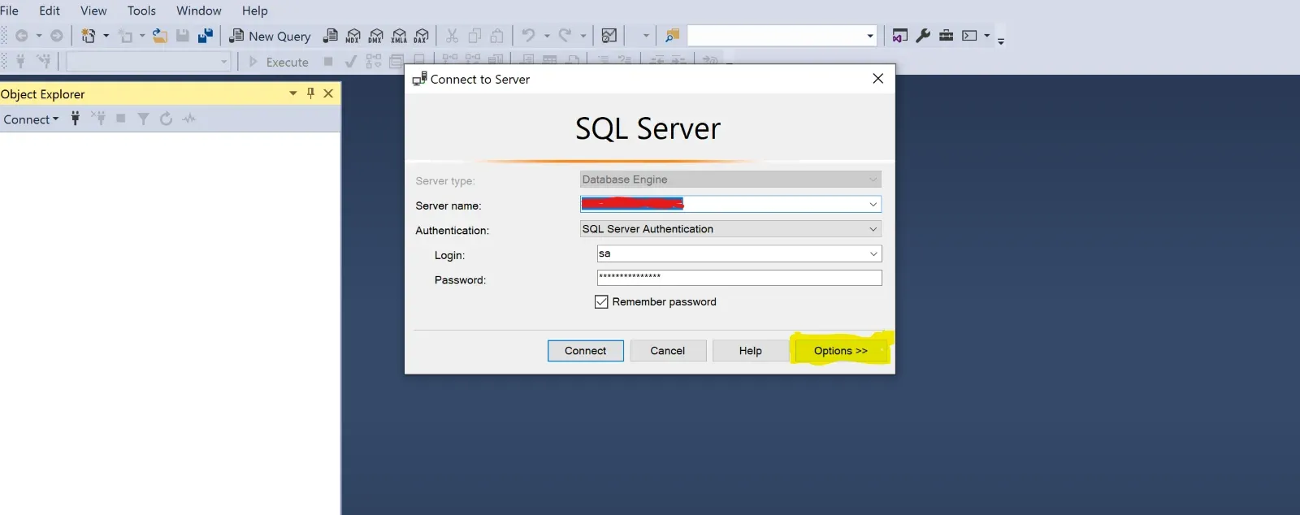
Task: Click the Connect Object Explorer plug icon
Action: click(x=76, y=119)
